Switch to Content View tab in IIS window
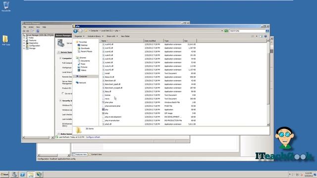Image resolution: width=317 pixels, height=178 pixels. (96, 154)
